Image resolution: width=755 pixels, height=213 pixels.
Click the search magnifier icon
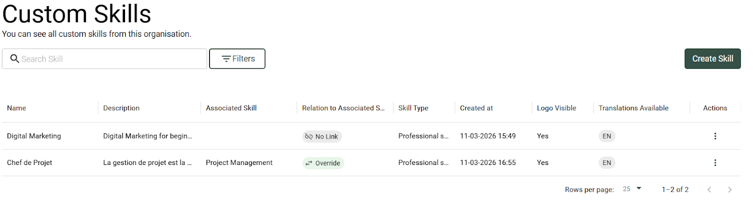tap(15, 58)
